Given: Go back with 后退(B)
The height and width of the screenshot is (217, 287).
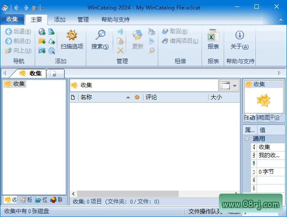Looking at the screenshot, I should 18,32.
